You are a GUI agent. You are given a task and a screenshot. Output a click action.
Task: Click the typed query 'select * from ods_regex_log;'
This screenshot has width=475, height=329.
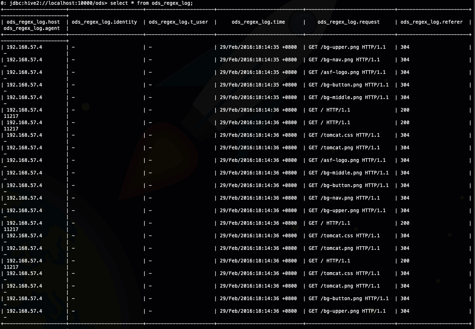(152, 3)
